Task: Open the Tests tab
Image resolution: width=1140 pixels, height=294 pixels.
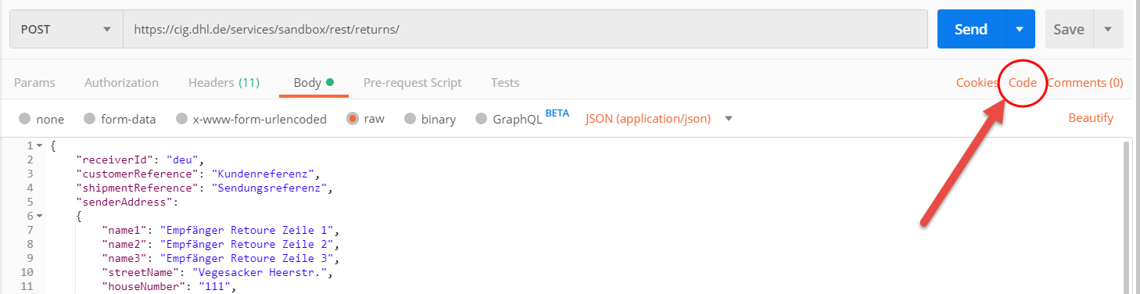Action: click(505, 82)
